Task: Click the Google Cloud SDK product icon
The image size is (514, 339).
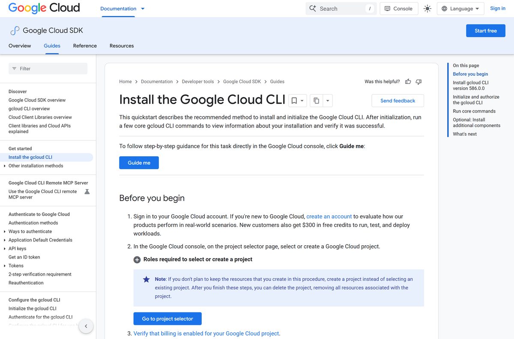Action: click(15, 31)
